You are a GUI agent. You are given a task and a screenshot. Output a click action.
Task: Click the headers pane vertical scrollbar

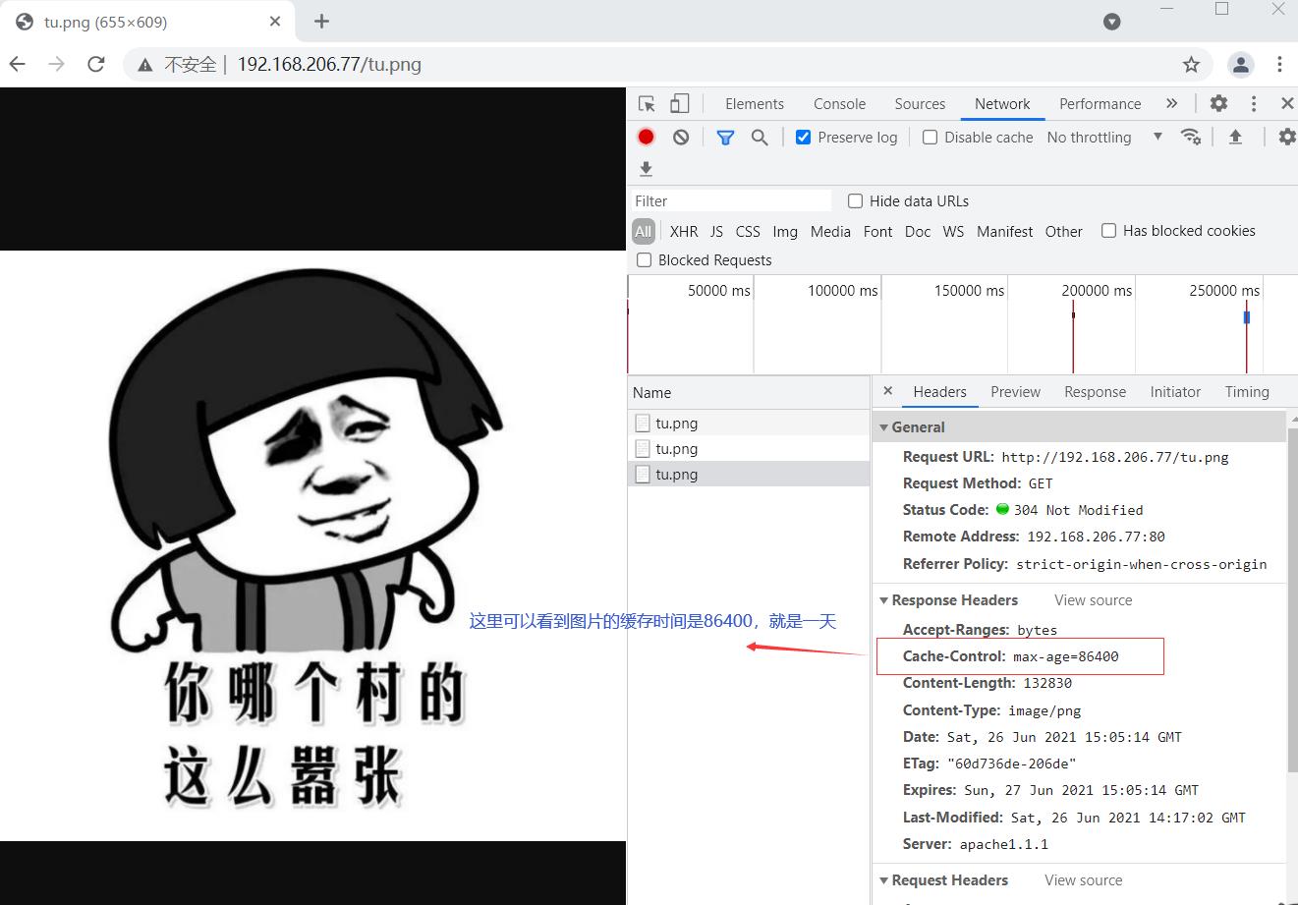coord(1292,599)
